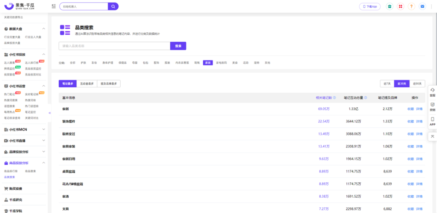Image resolution: width=437 pixels, height=213 pixels.
Task: Toggle the sidebar menu collapse icon
Action: click(x=54, y=6)
